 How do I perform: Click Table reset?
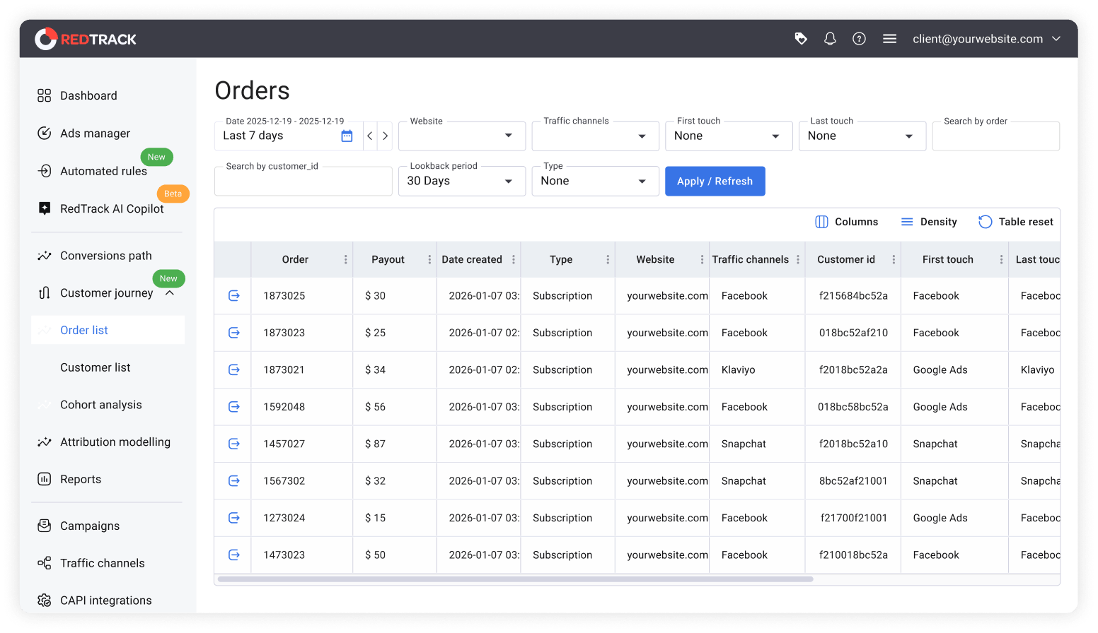(1016, 222)
